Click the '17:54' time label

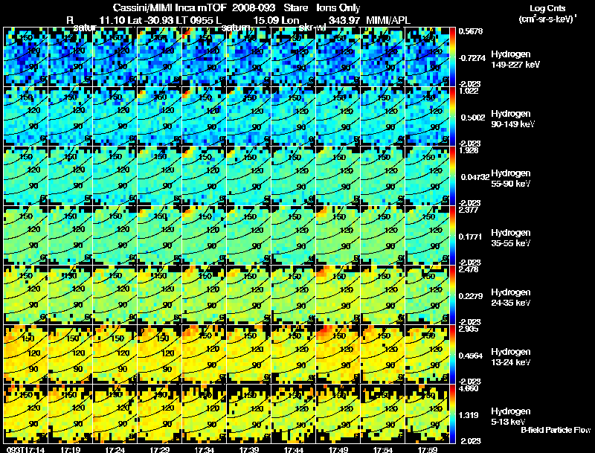382,449
